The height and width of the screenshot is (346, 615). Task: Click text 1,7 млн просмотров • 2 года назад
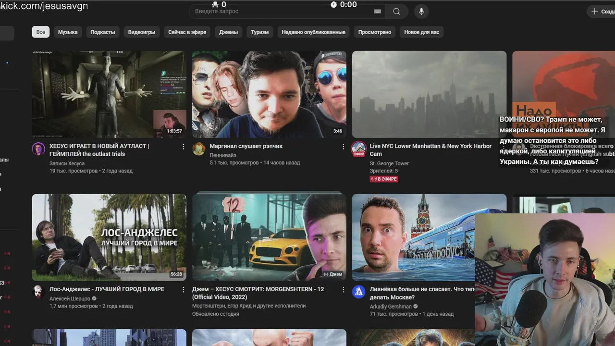click(91, 306)
